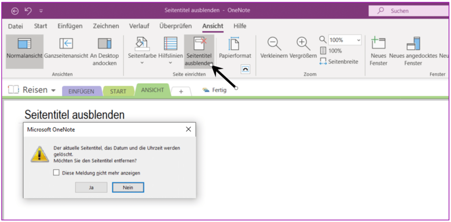Image resolution: width=451 pixels, height=222 pixels.
Task: Select the Ansicht ribbon tab
Action: 213,26
